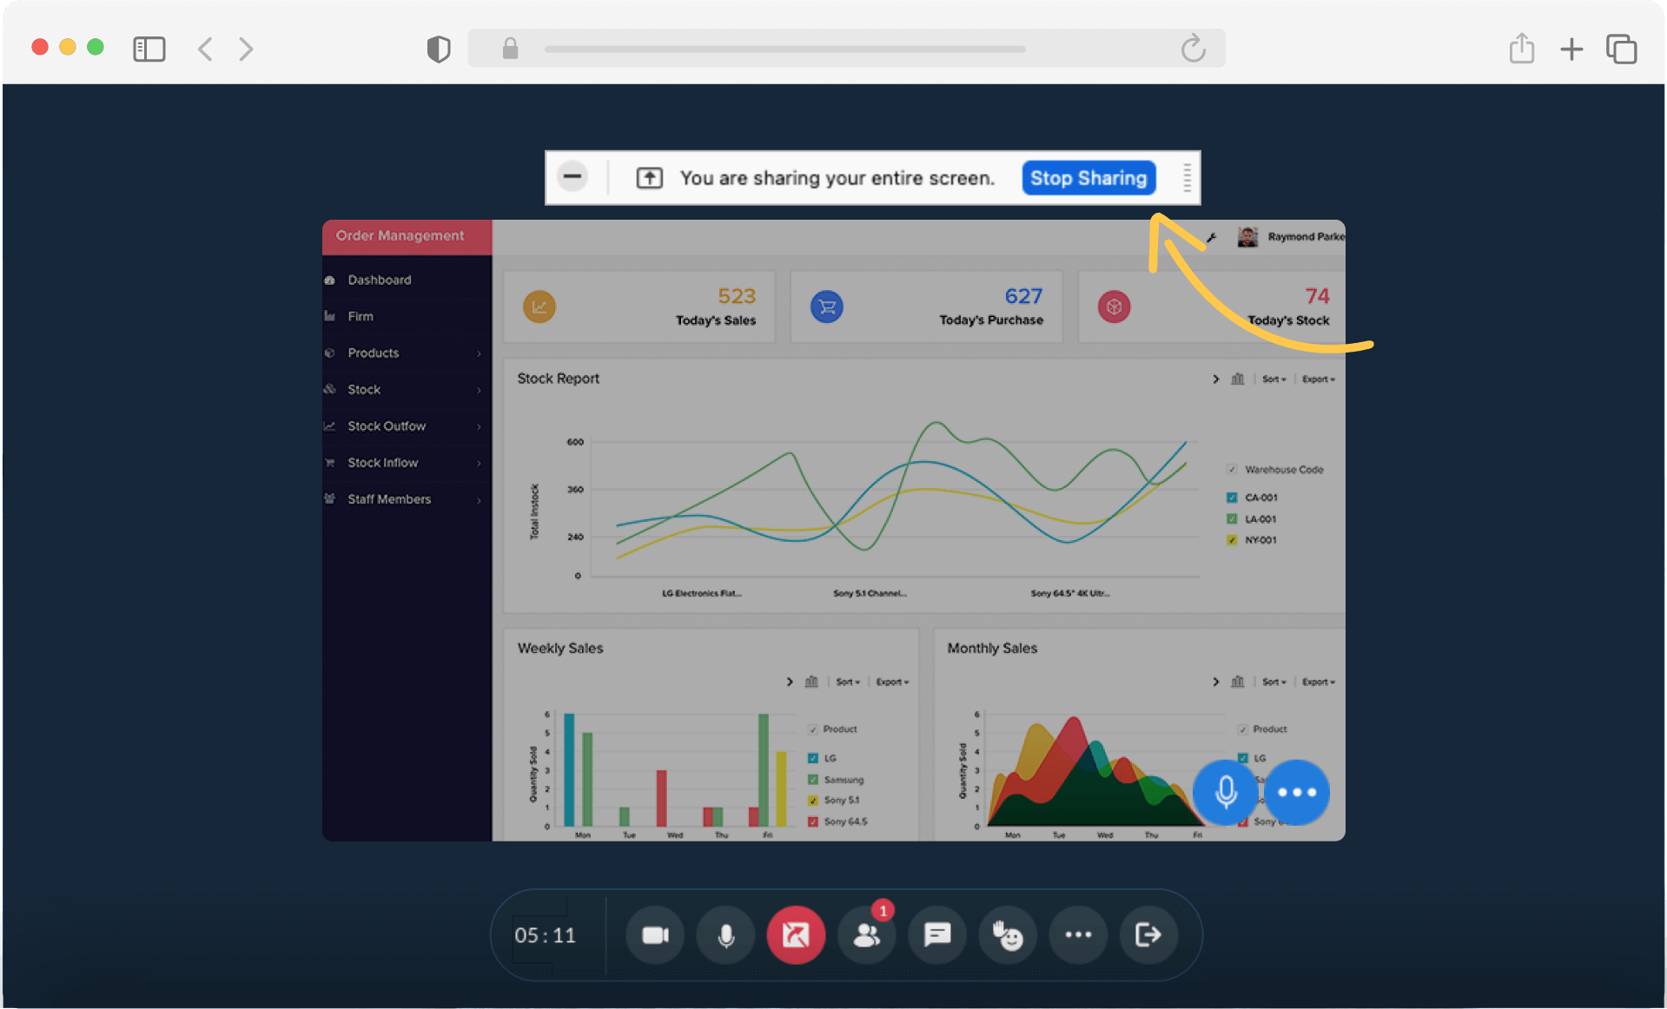Screen dimensions: 1667x1009
Task: Open the Stock Report Export dropdown
Action: [x=1319, y=379]
